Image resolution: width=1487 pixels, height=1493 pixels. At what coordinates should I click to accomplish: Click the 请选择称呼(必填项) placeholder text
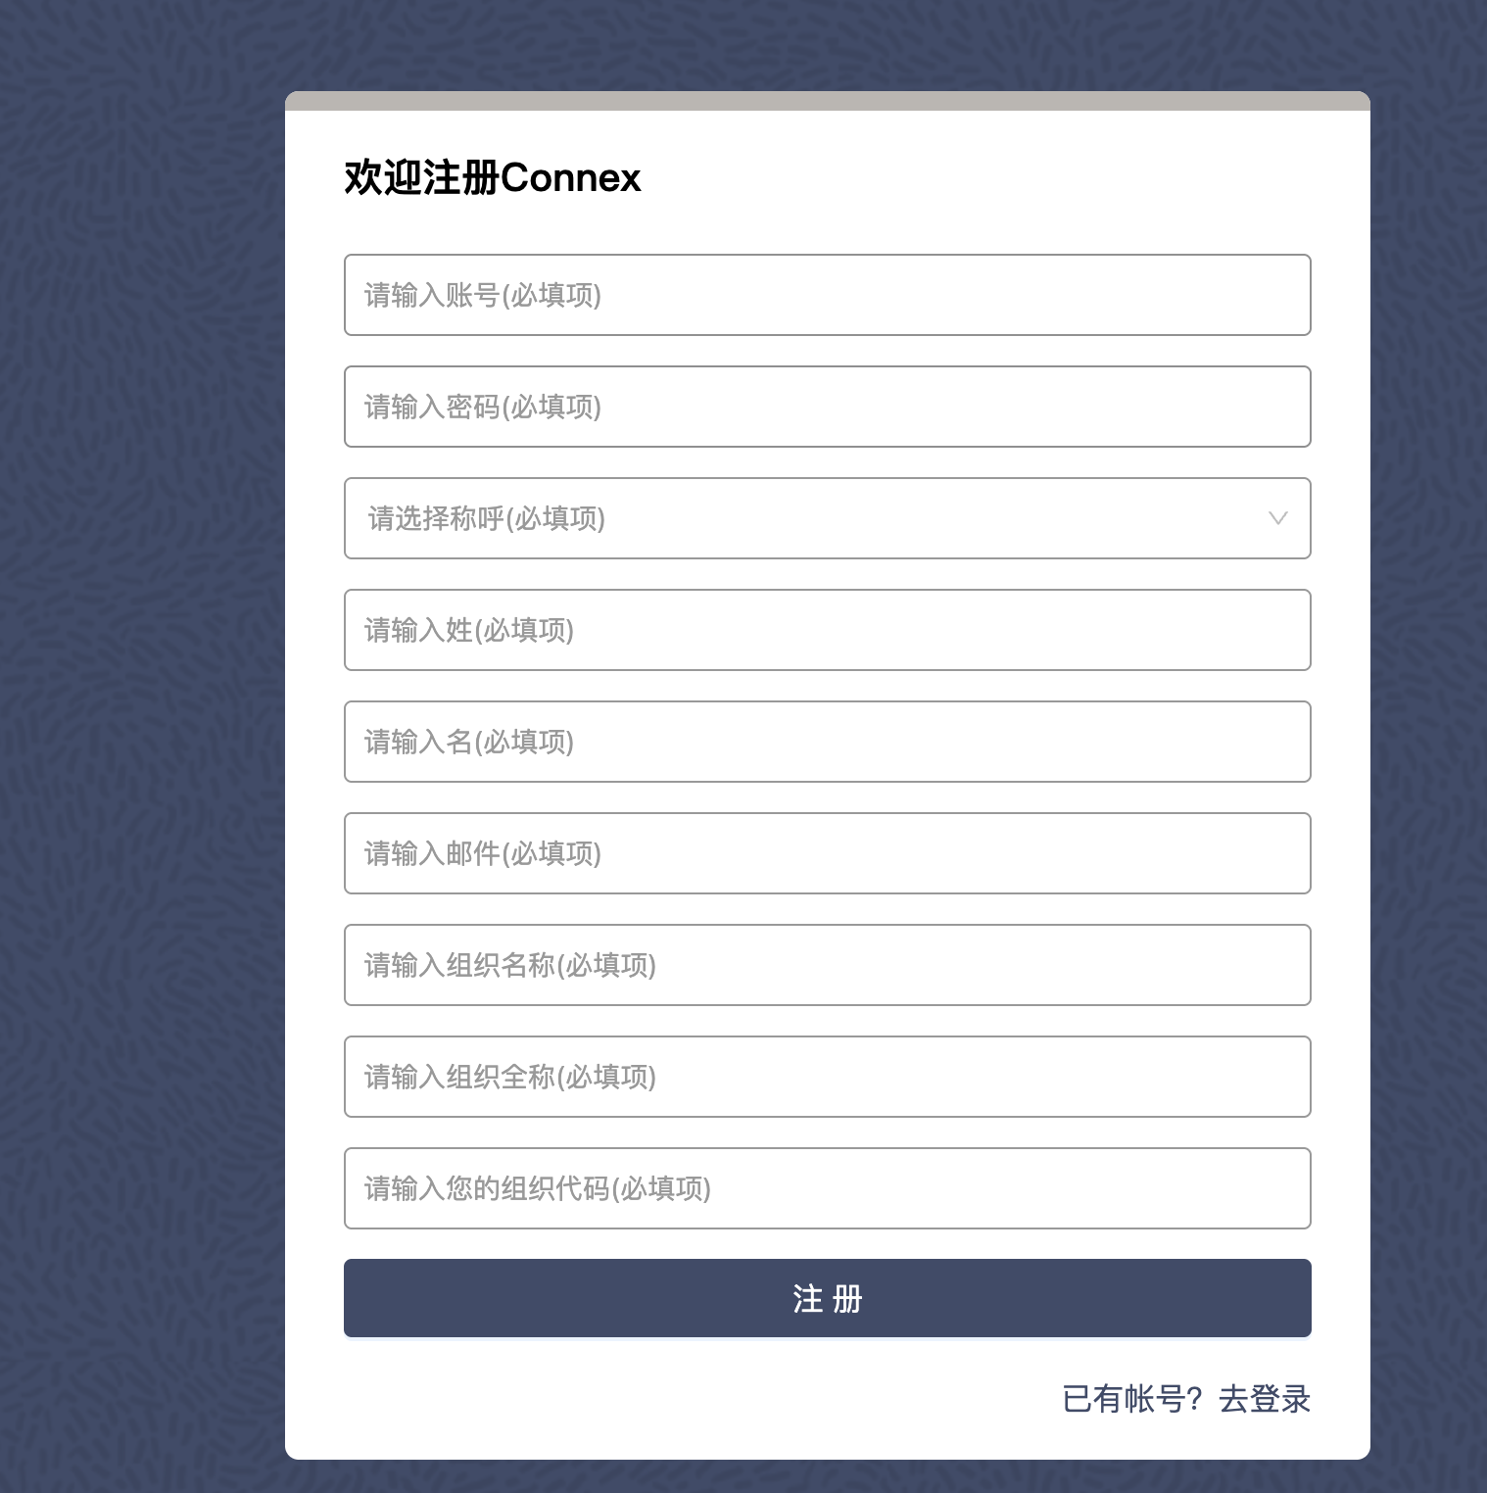click(487, 518)
